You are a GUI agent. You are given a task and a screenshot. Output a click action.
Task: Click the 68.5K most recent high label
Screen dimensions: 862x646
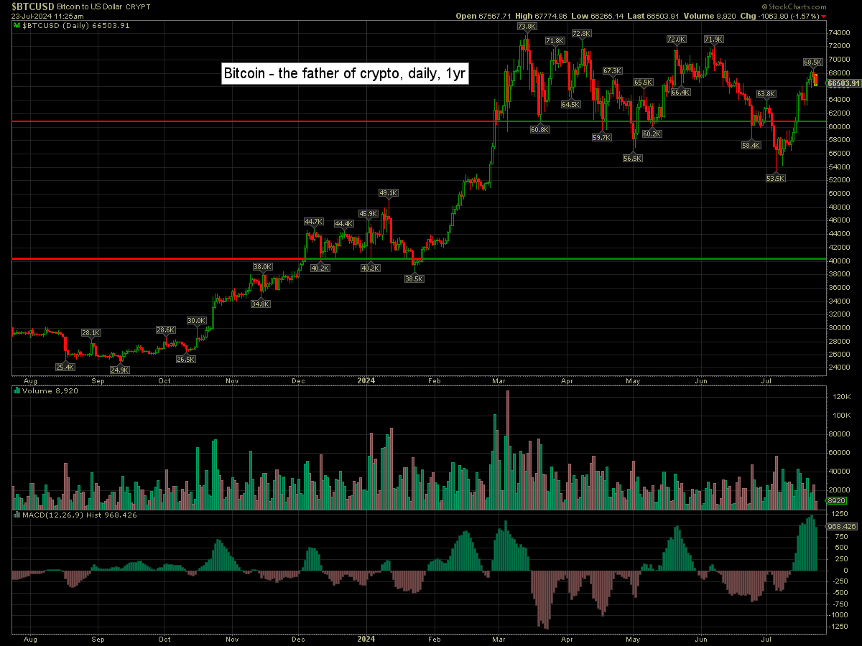click(812, 62)
